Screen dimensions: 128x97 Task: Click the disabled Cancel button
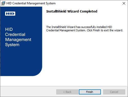(114, 92)
